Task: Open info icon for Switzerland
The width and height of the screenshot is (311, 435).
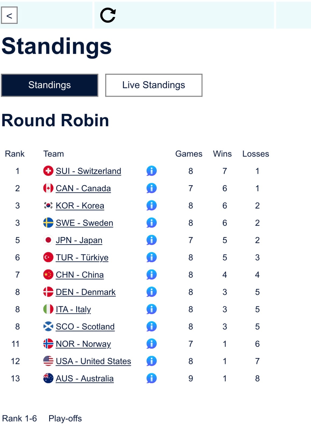Action: [151, 171]
